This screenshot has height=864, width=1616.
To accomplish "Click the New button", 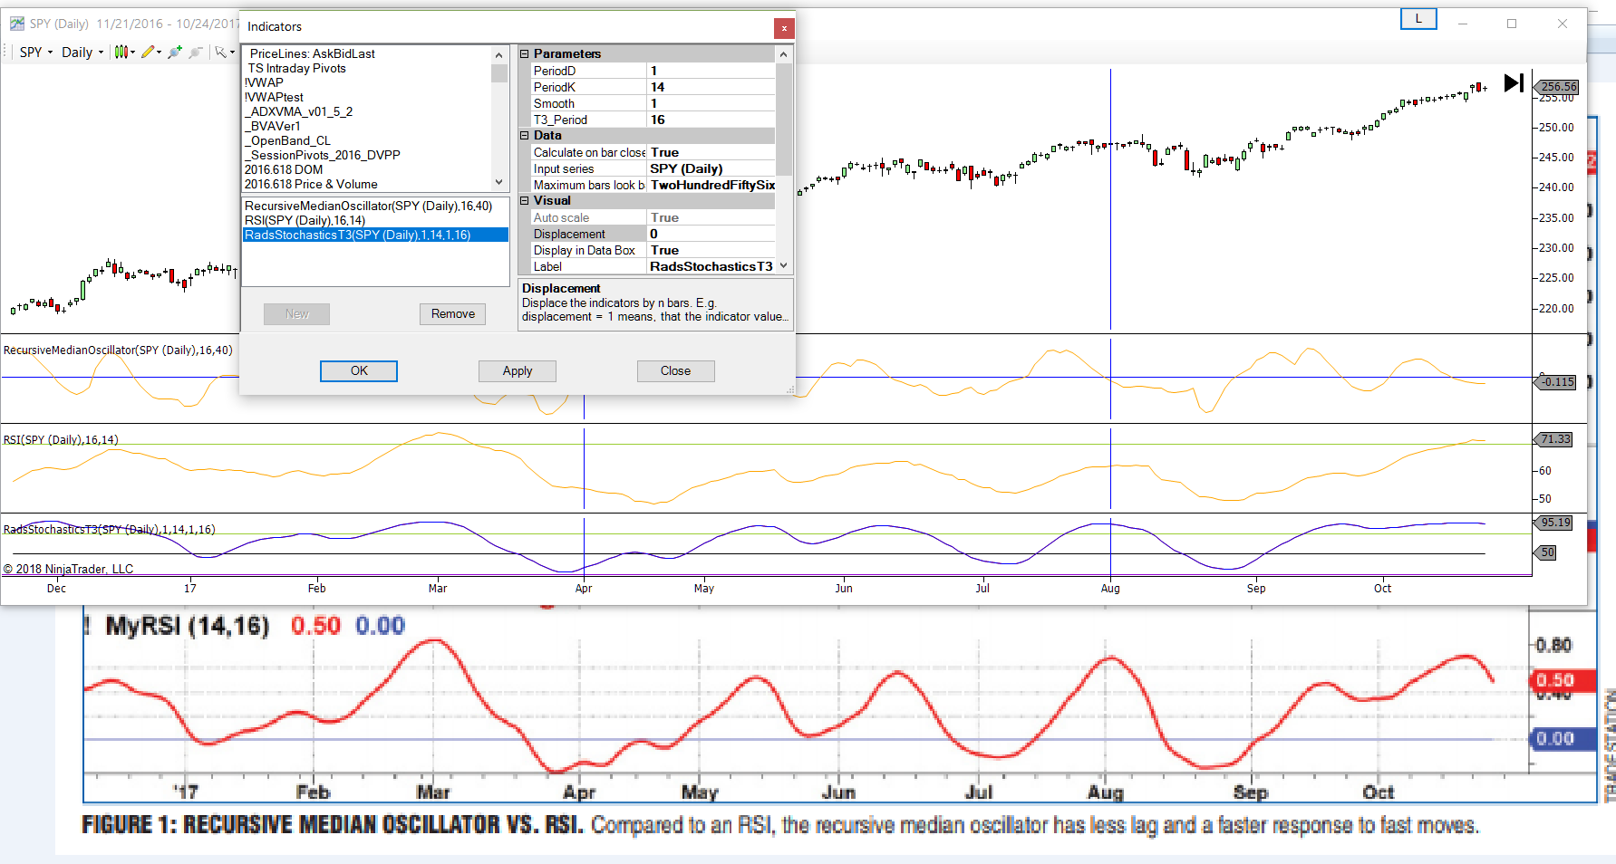I will pyautogui.click(x=296, y=314).
